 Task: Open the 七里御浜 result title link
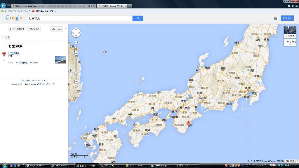pyautogui.click(x=14, y=53)
